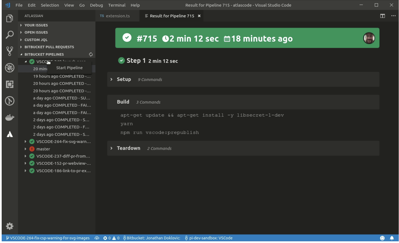Click the Build section header
Screen dimensions: 399x243
(x=243, y=102)
